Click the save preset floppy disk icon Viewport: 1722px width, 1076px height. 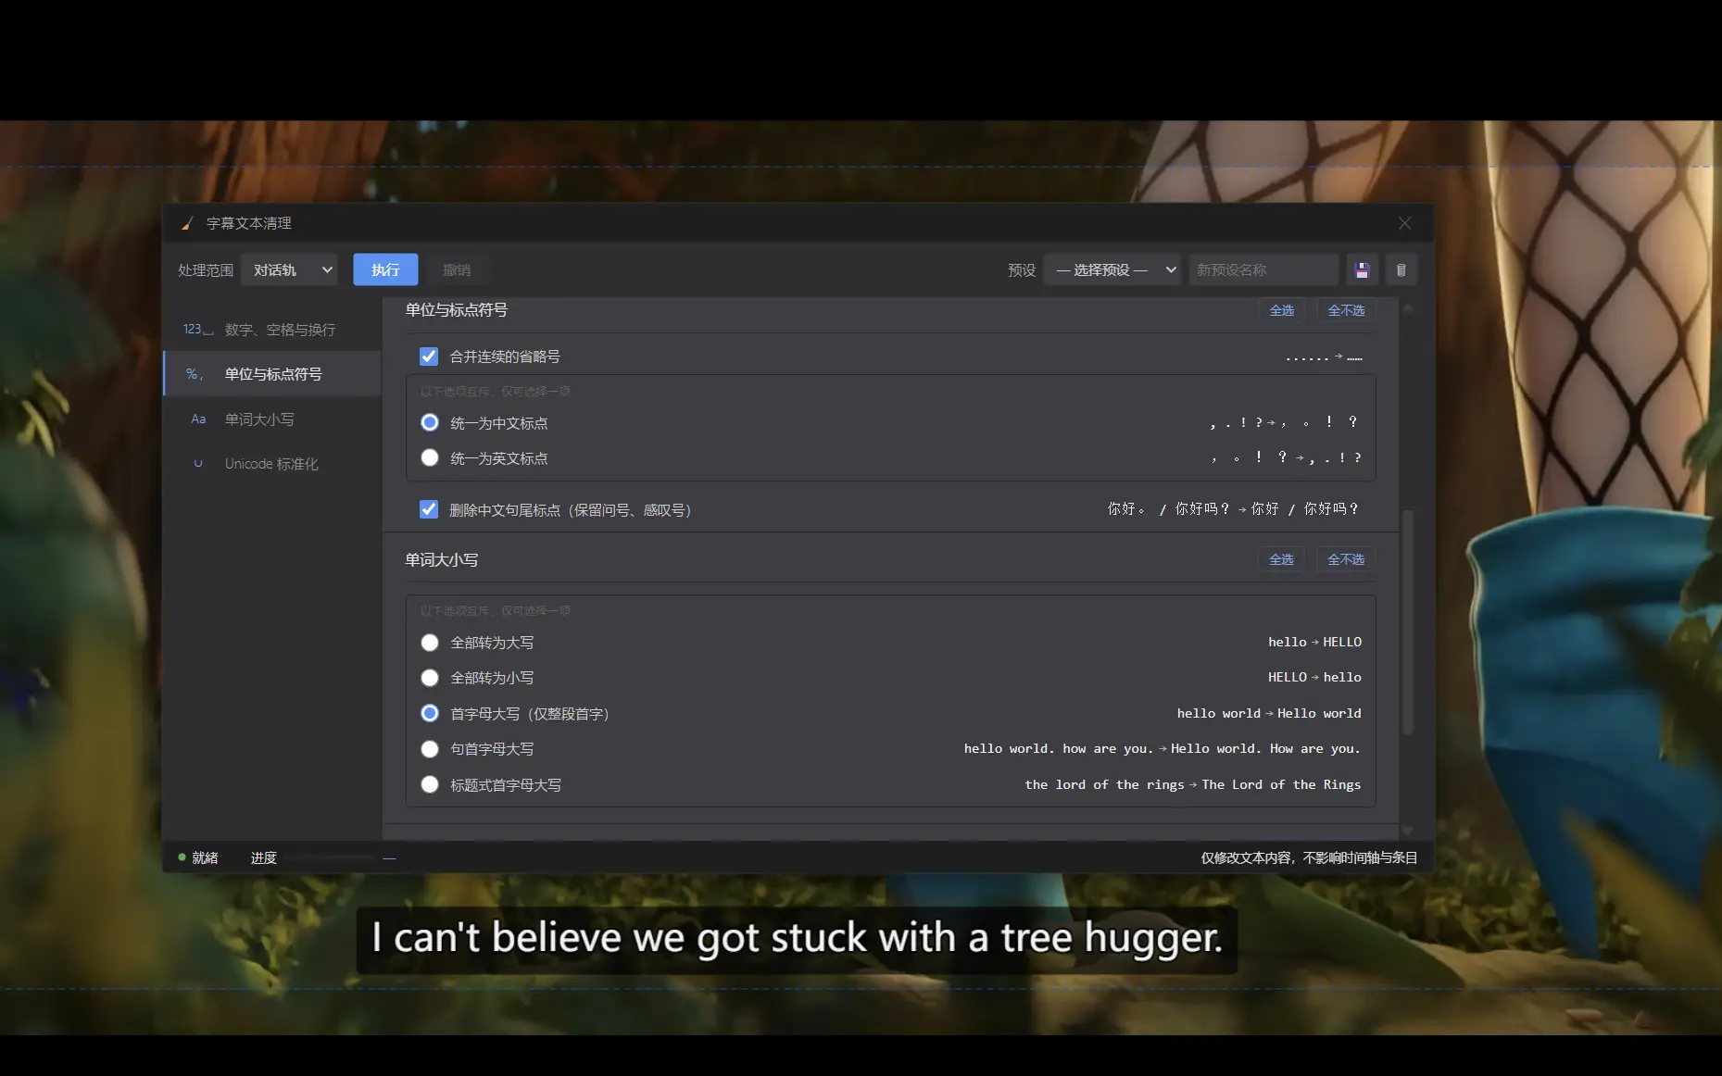(x=1362, y=270)
